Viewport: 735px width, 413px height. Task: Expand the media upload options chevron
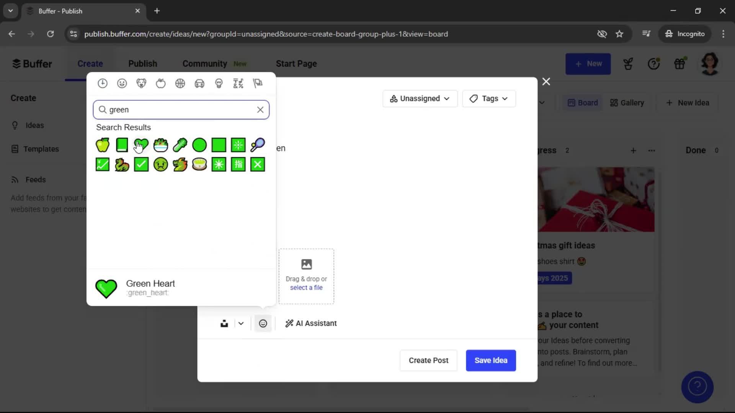[x=240, y=323]
